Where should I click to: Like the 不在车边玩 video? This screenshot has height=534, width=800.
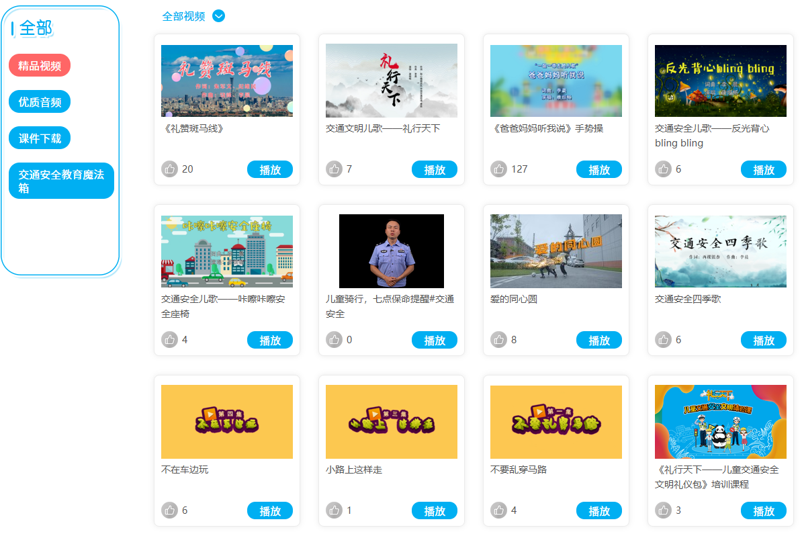[x=169, y=510]
